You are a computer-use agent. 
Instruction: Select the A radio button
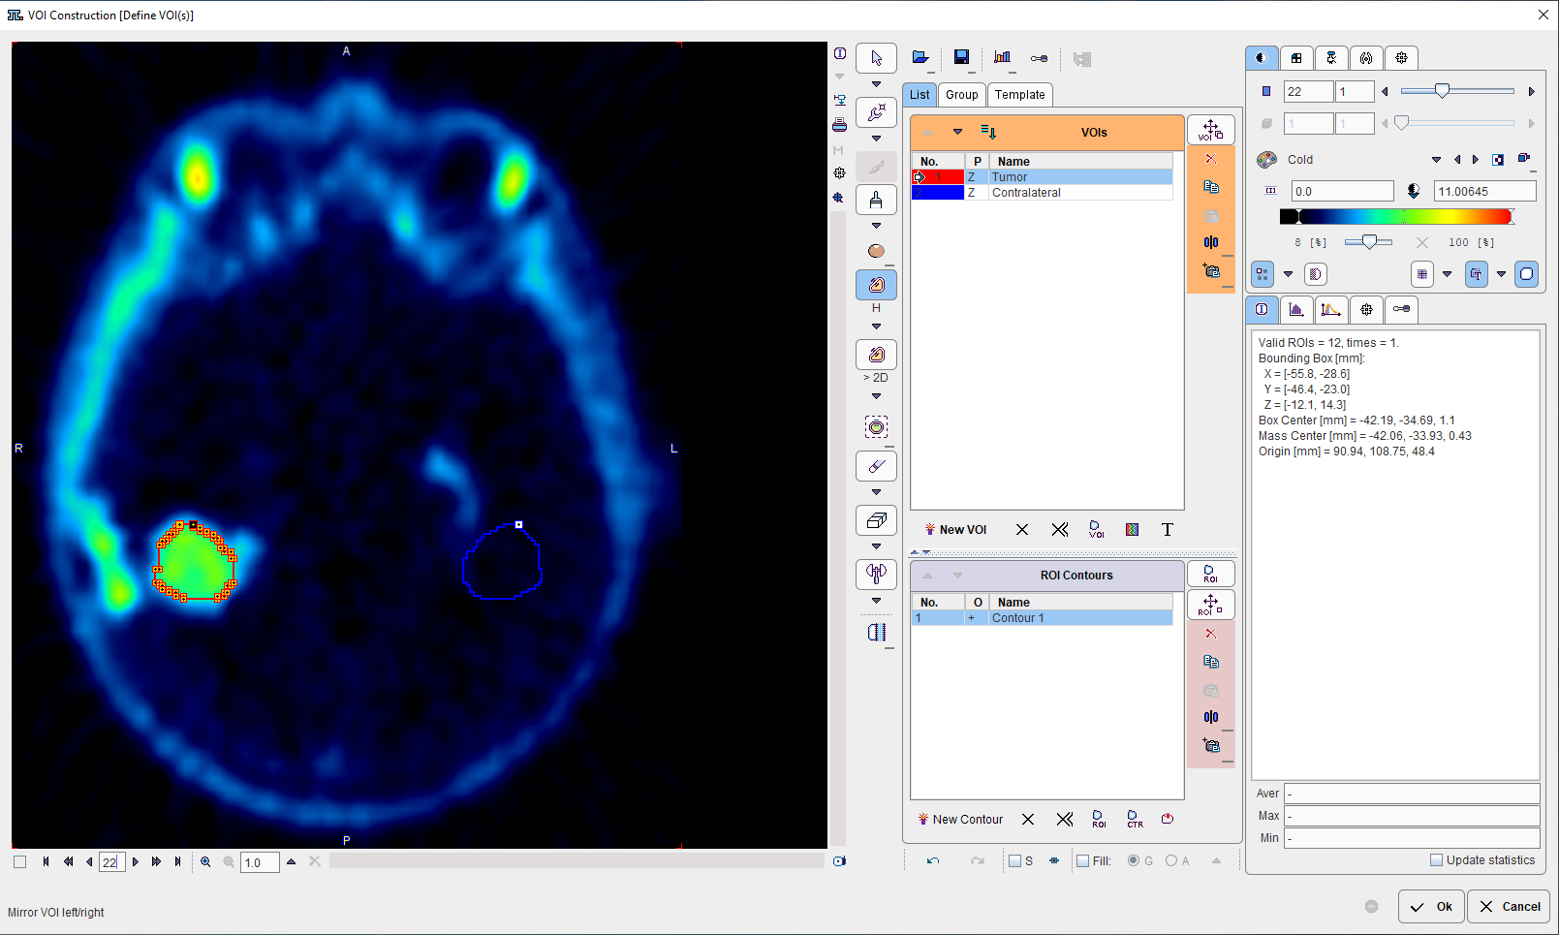[1171, 860]
